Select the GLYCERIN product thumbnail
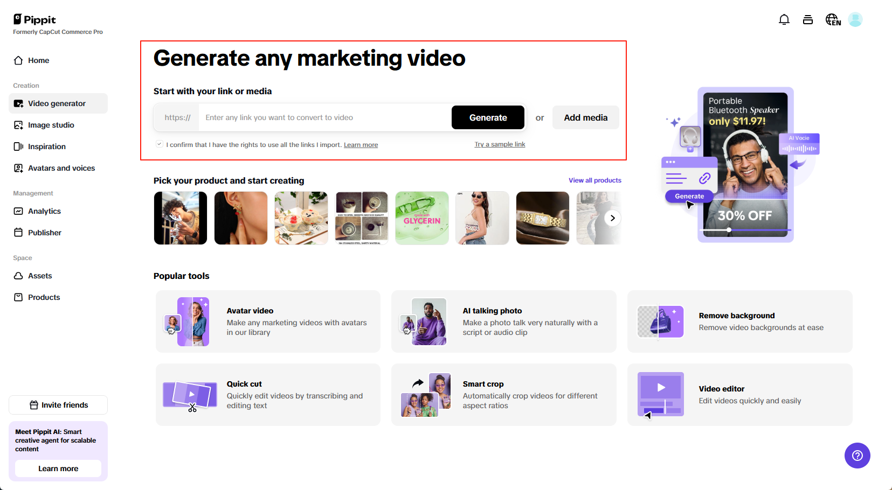The width and height of the screenshot is (892, 490). coord(421,218)
